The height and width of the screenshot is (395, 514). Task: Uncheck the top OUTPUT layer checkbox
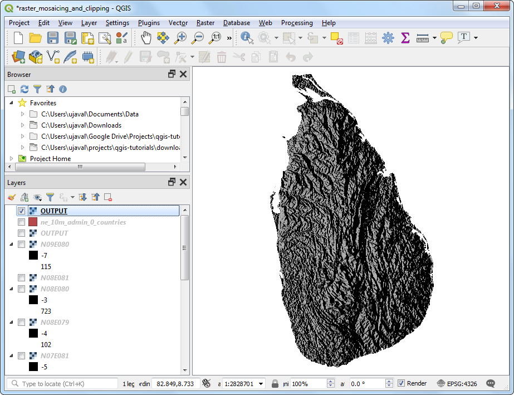[x=21, y=211]
